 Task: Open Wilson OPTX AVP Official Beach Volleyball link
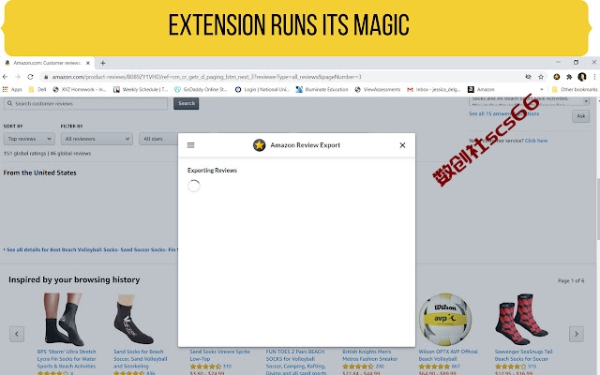[x=448, y=355]
